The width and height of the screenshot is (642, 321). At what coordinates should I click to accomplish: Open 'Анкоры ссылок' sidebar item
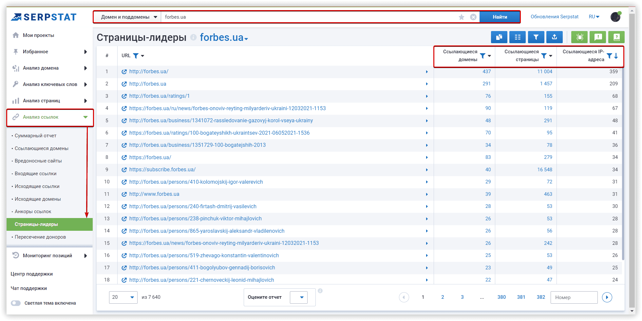click(x=33, y=211)
